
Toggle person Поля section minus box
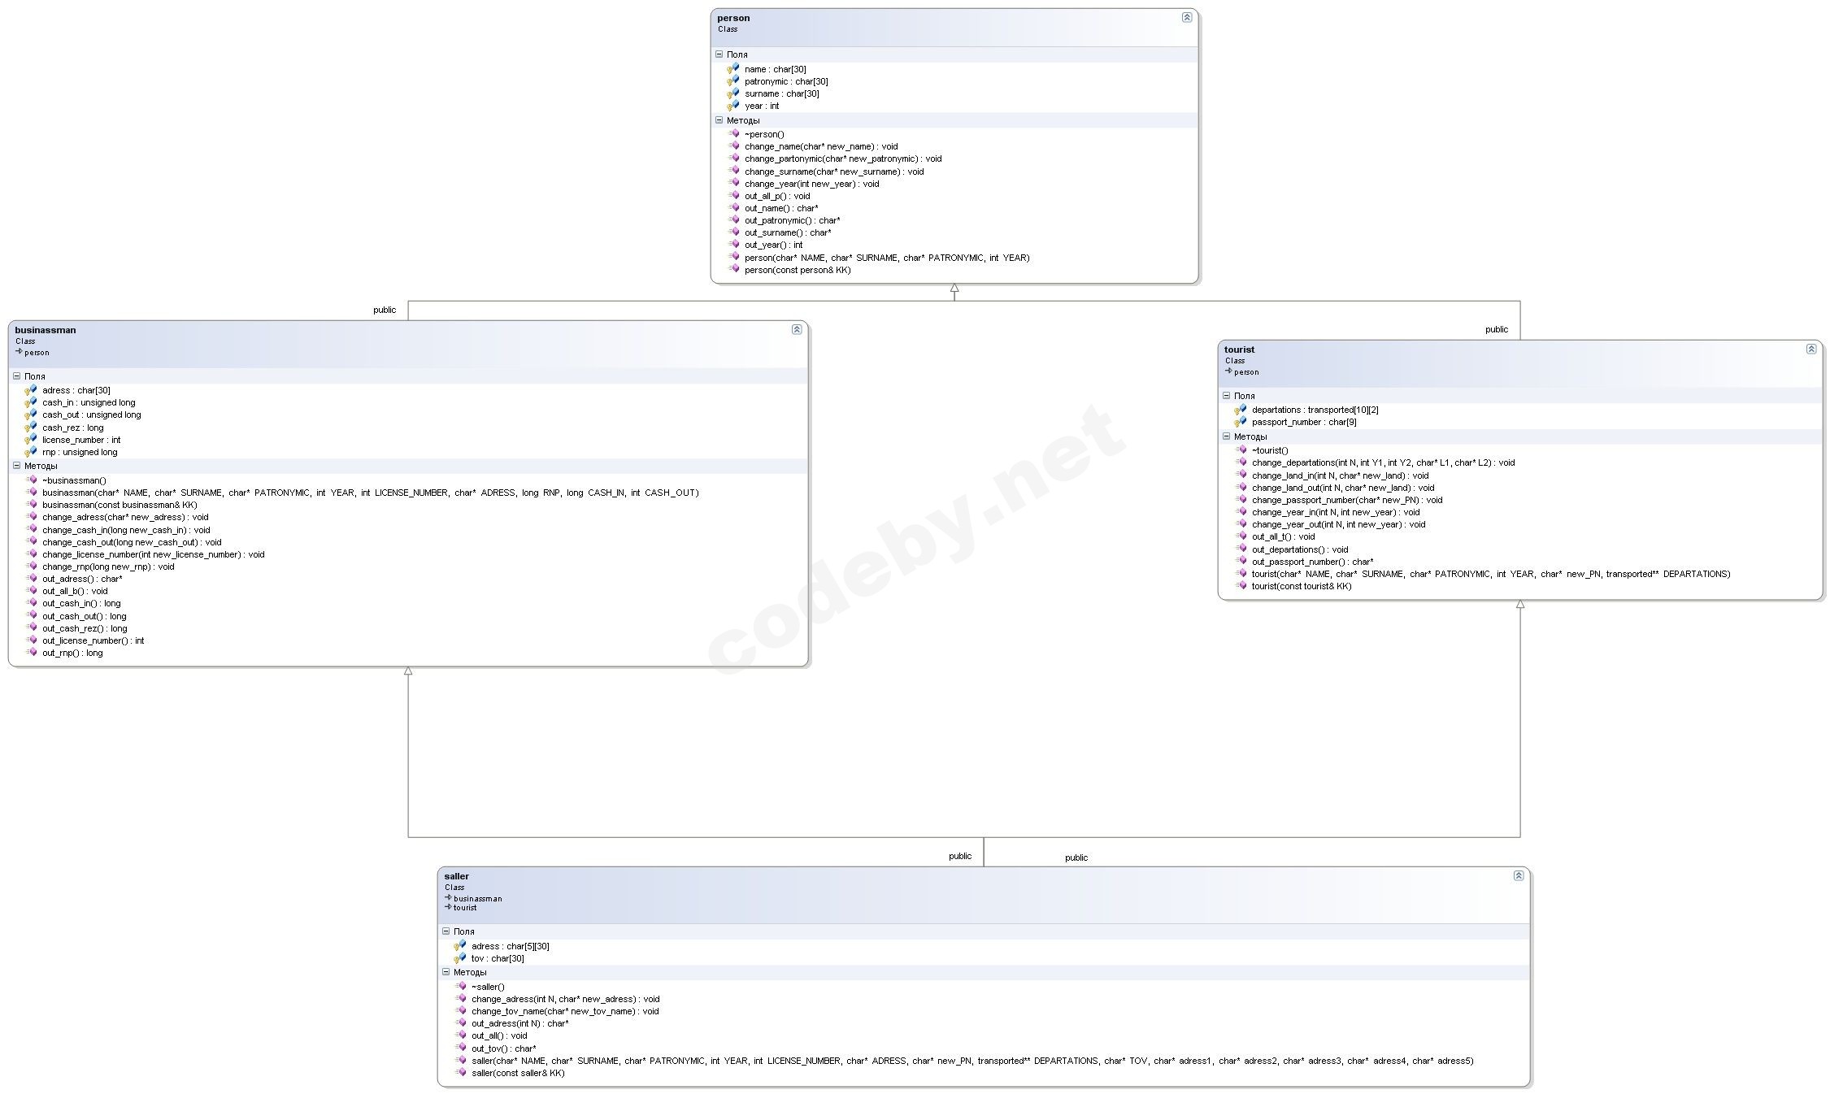(719, 54)
